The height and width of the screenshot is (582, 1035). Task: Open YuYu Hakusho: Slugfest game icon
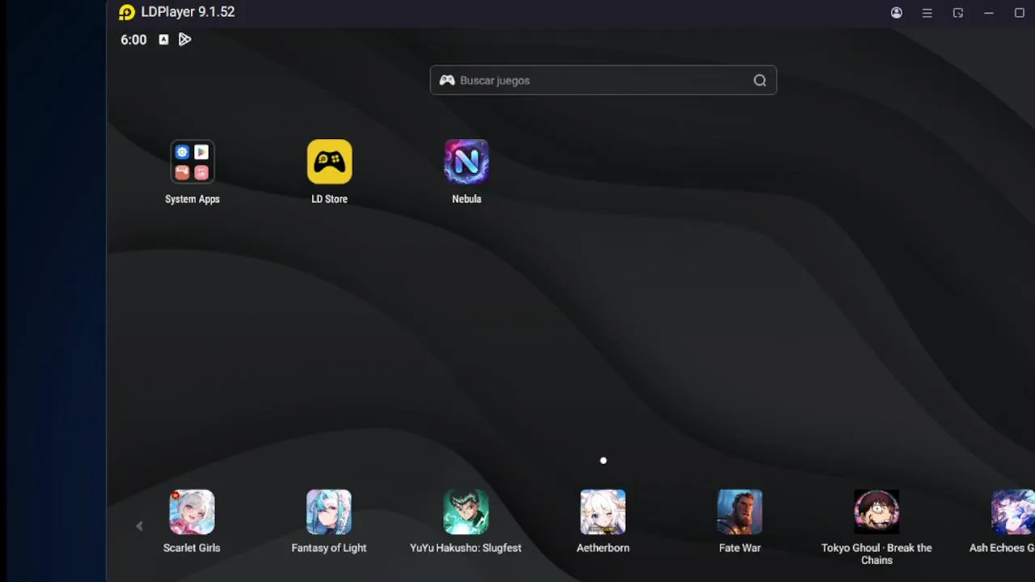[x=466, y=512]
